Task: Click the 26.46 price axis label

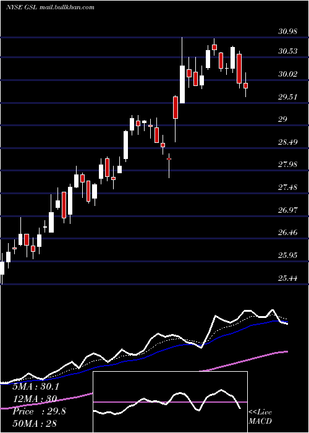Action: [288, 233]
